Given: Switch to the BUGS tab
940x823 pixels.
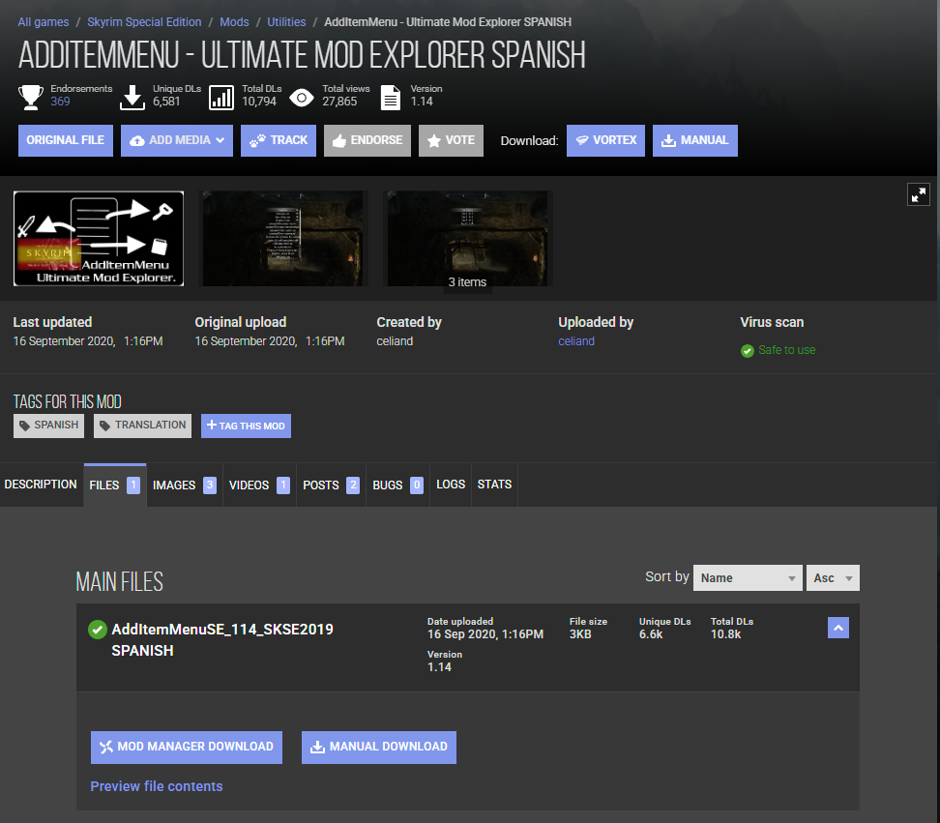Looking at the screenshot, I should (398, 485).
